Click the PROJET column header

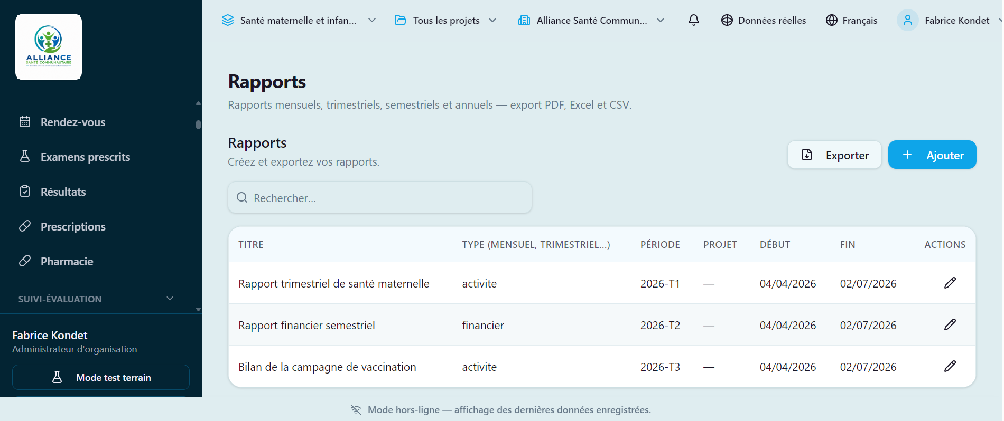[720, 244]
